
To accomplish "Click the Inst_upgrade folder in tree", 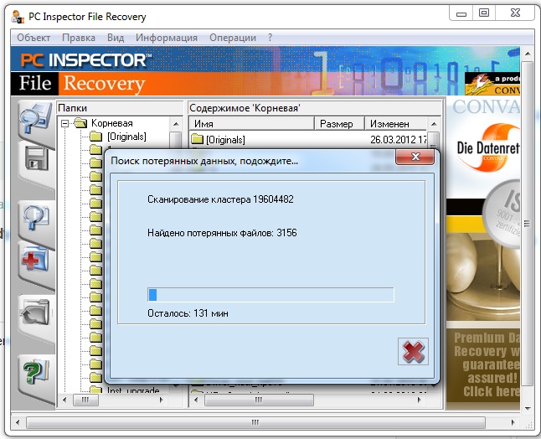I will (133, 390).
